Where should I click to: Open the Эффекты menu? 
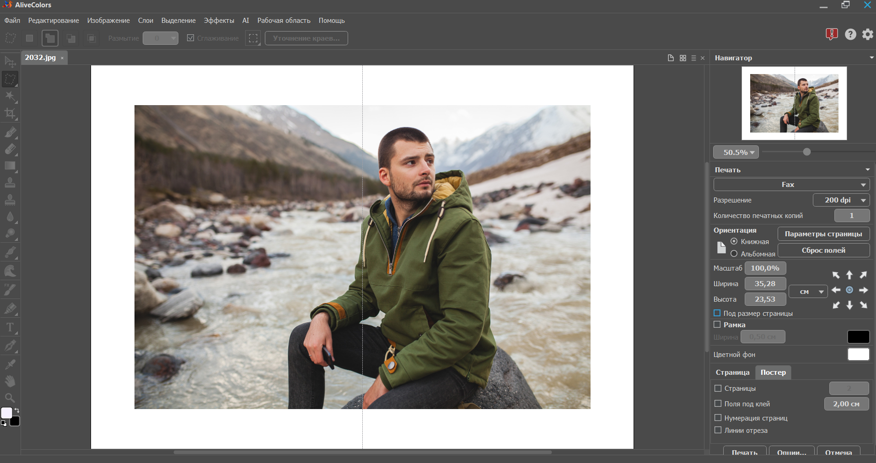coord(219,21)
